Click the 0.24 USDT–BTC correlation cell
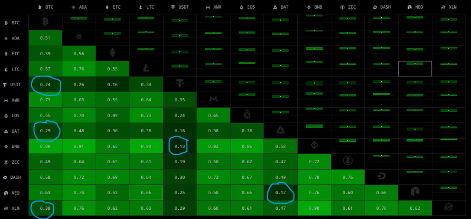The width and height of the screenshot is (471, 219). [45, 84]
